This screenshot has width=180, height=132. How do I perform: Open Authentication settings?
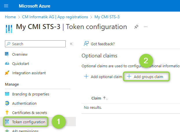(x=24, y=103)
